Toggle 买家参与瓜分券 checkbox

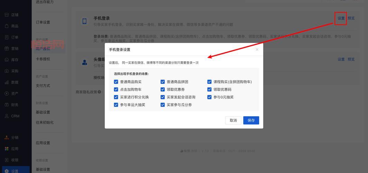click(163, 105)
